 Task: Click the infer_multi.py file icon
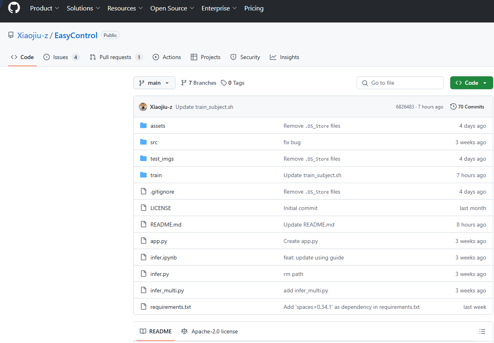143,290
